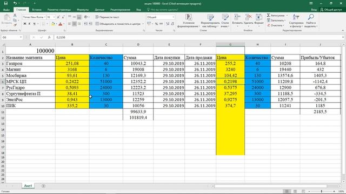The height and width of the screenshot is (194, 346).
Task: Click the Increase decimal icon
Action: coord(168,24)
